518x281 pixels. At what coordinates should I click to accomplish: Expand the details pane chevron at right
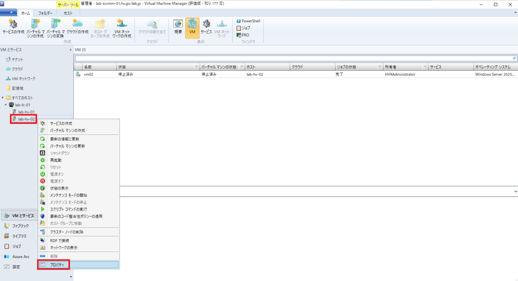coord(515,191)
